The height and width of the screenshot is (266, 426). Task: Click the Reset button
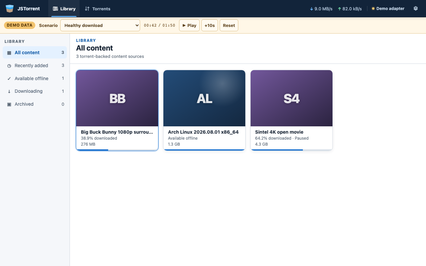tap(229, 25)
